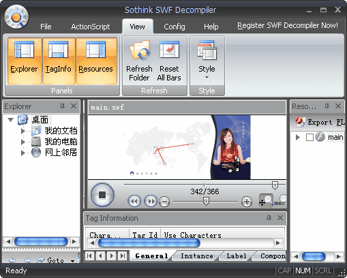Image resolution: width=347 pixels, height=278 pixels.
Task: Click the Chara... column header
Action: [107, 235]
